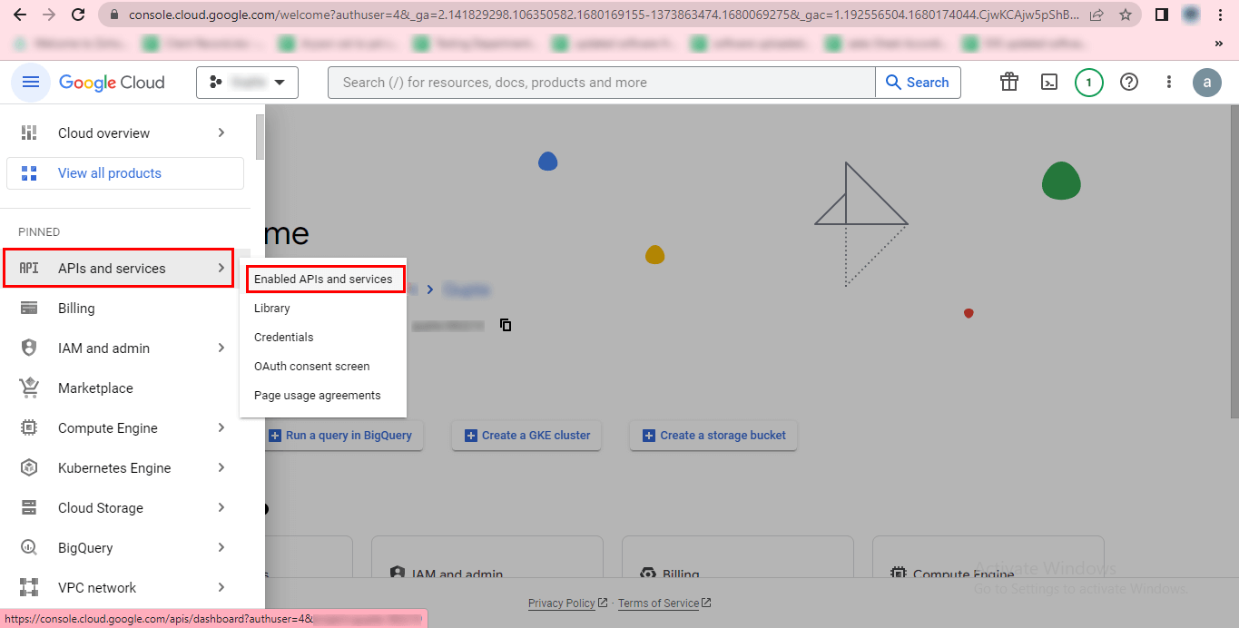Expand Compute Engine chevron
1239x628 pixels.
tap(221, 428)
